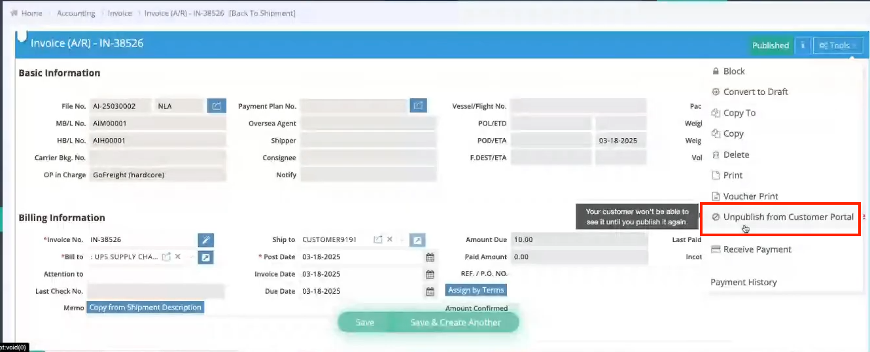Screen dimensions: 870x352
Task: Expand the Ship to dropdown arrow
Action: 402,240
